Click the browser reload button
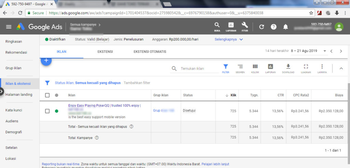 pos(20,13)
